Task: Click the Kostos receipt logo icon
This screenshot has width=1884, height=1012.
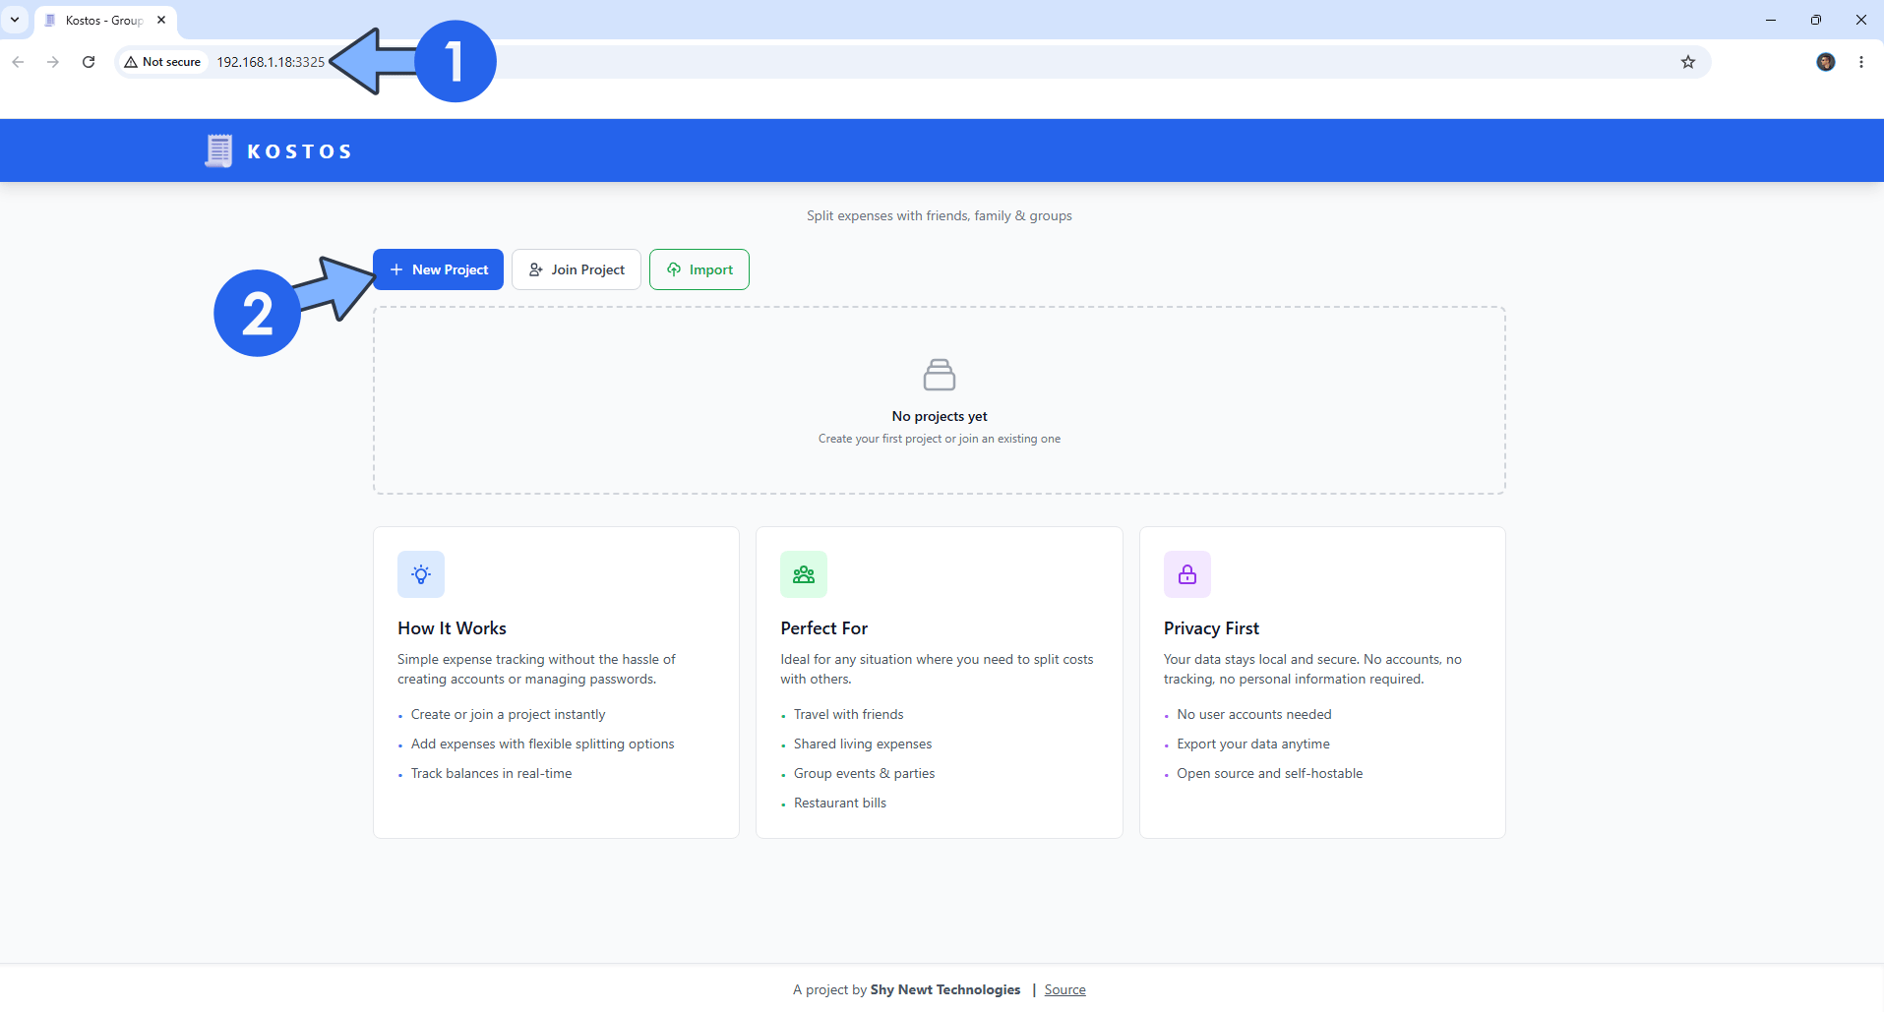Action: coord(218,150)
